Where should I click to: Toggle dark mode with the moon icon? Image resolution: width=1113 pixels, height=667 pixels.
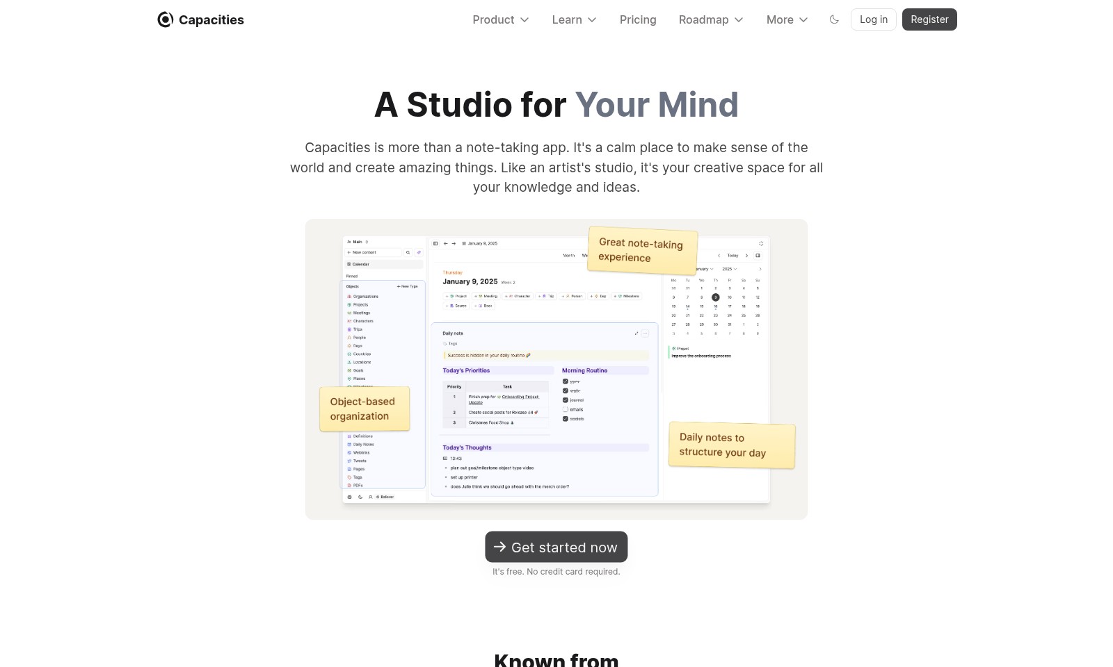click(834, 19)
